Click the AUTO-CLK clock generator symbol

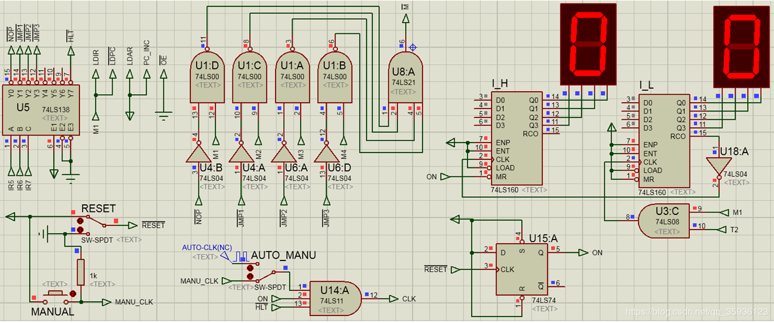pyautogui.click(x=241, y=256)
